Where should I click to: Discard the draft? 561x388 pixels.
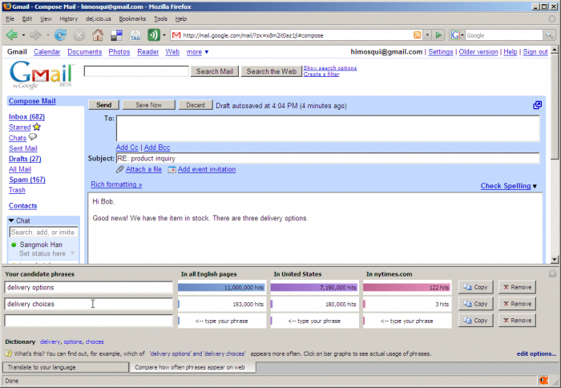tap(196, 105)
